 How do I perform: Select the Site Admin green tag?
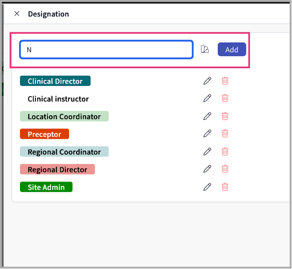pyautogui.click(x=46, y=187)
